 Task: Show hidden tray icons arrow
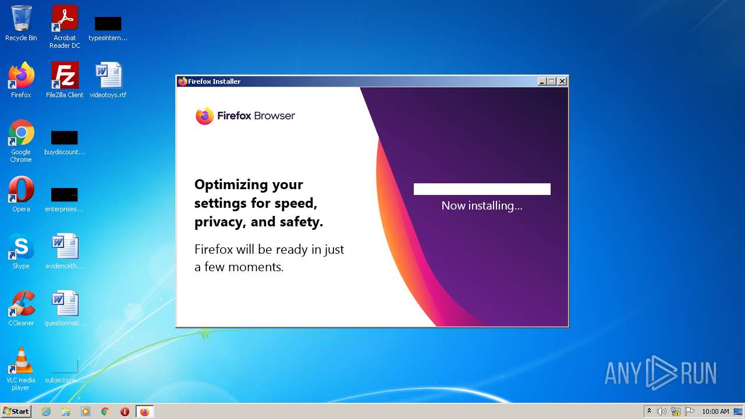click(x=650, y=411)
